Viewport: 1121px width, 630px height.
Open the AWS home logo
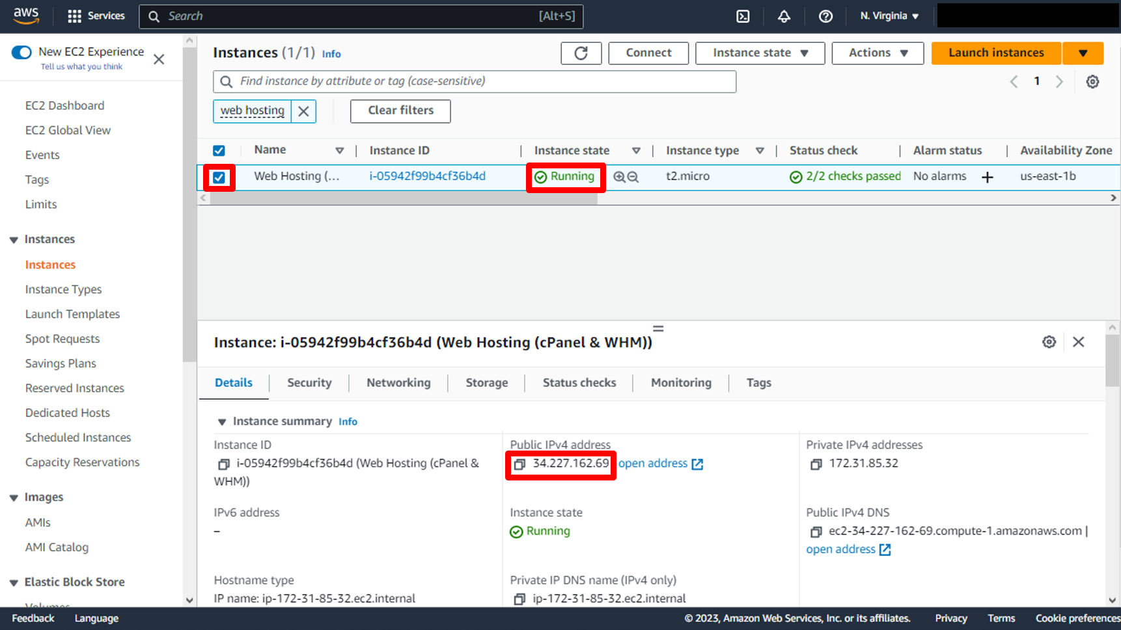click(x=26, y=16)
